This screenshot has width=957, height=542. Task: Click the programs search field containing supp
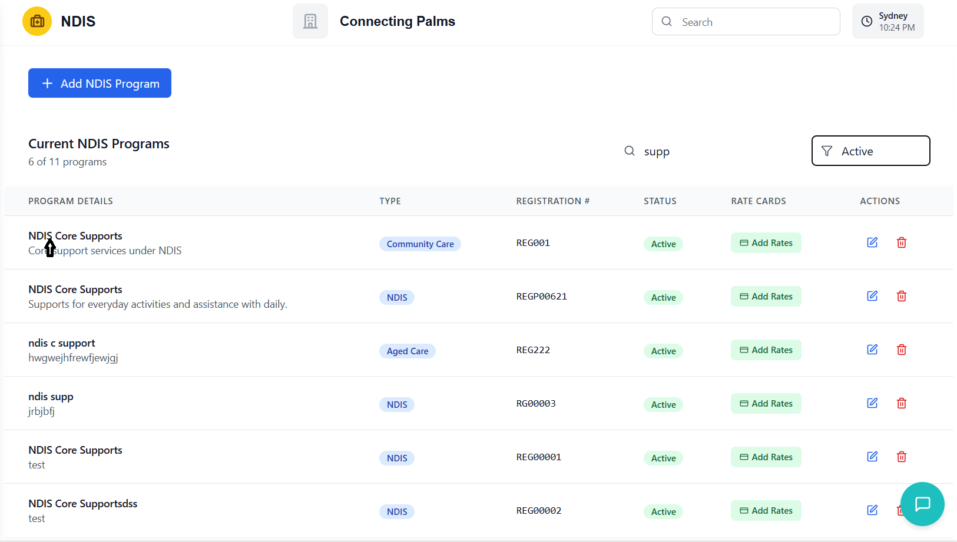coord(707,152)
